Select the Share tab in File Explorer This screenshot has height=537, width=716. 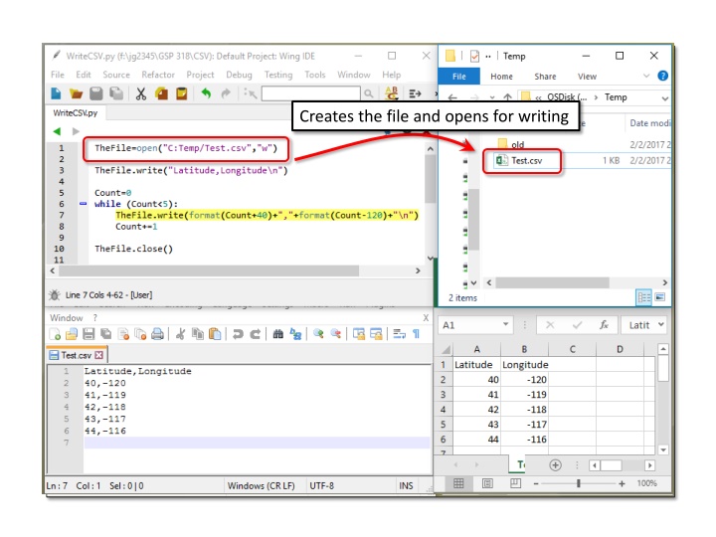click(x=545, y=76)
